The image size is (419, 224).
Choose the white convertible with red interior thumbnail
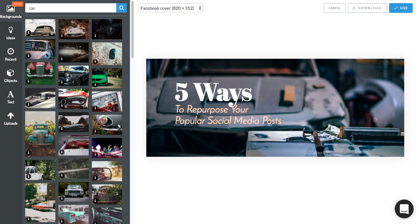pos(74,145)
